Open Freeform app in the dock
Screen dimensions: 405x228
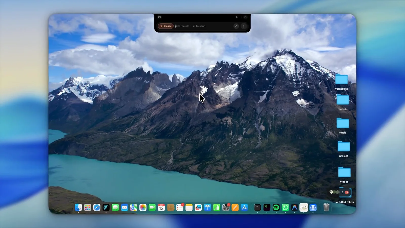(x=198, y=207)
